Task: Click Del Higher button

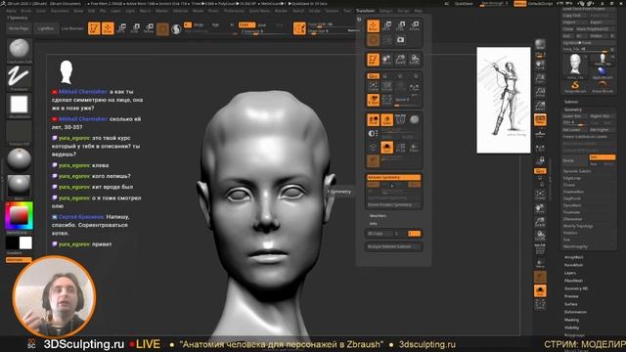Action: pos(603,130)
